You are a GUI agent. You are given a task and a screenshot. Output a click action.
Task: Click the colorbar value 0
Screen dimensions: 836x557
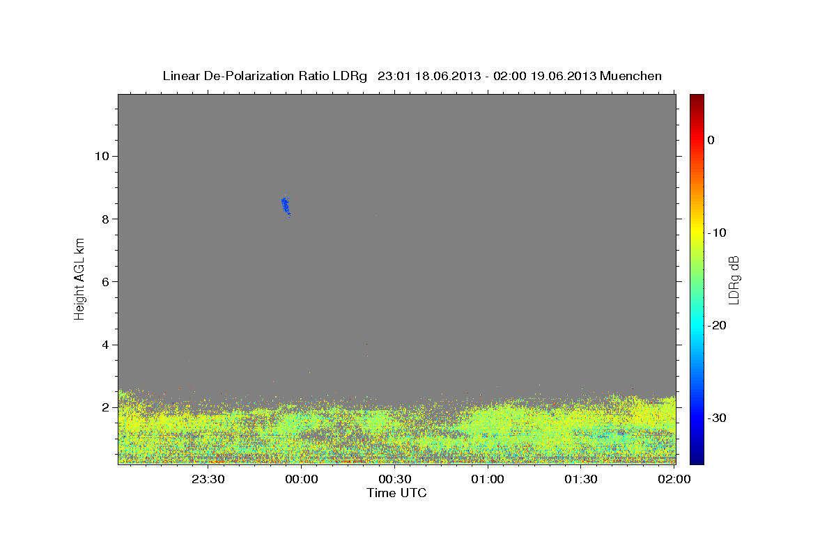(x=711, y=140)
